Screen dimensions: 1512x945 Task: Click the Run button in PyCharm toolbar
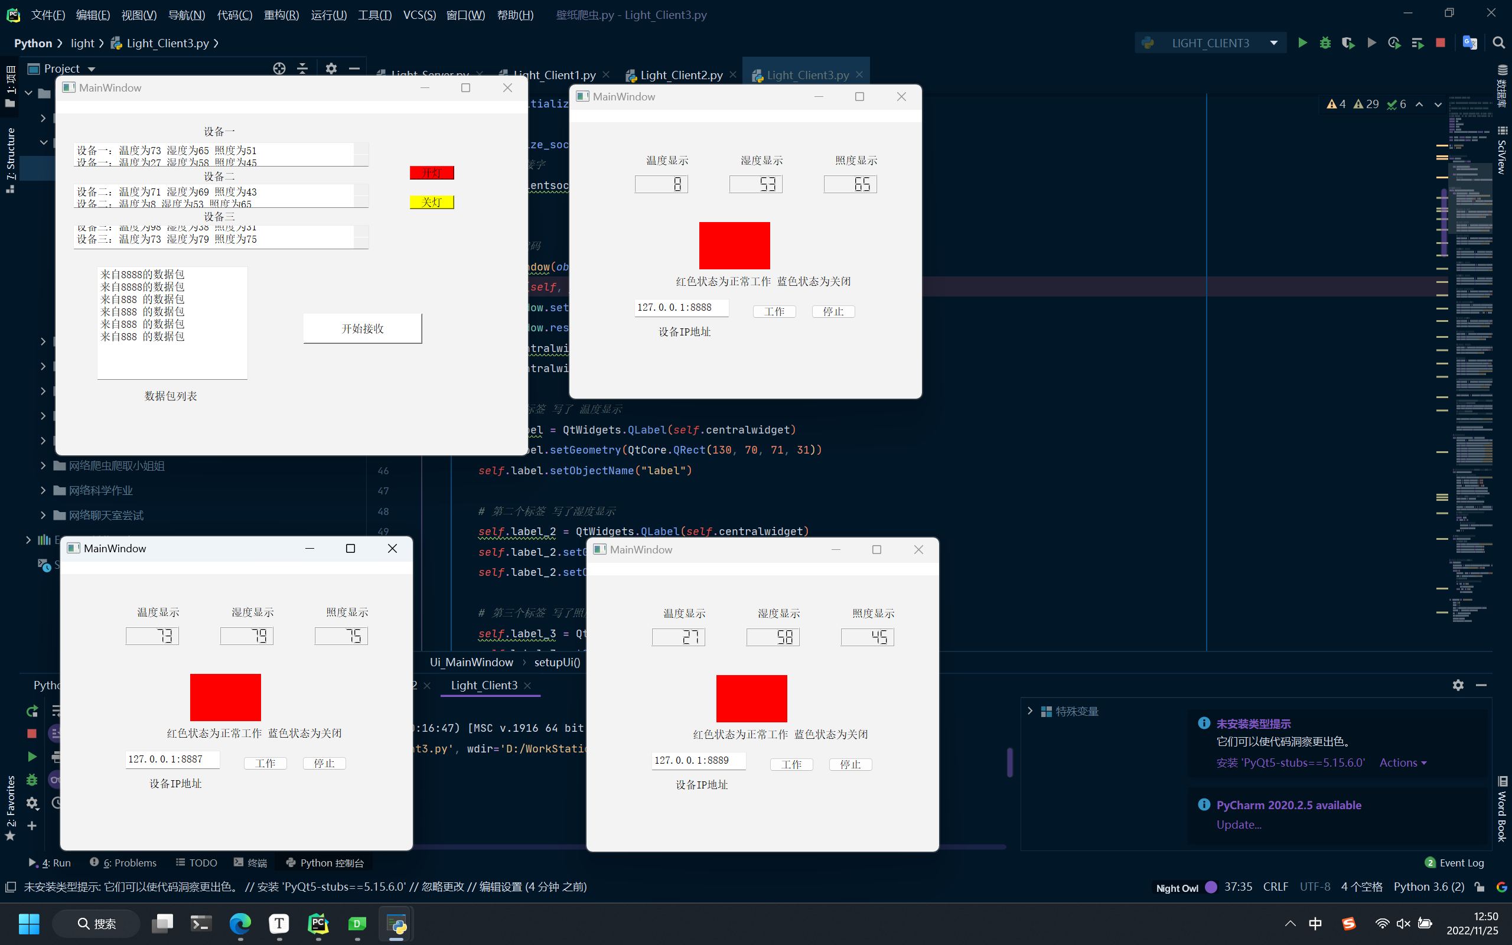(1303, 43)
